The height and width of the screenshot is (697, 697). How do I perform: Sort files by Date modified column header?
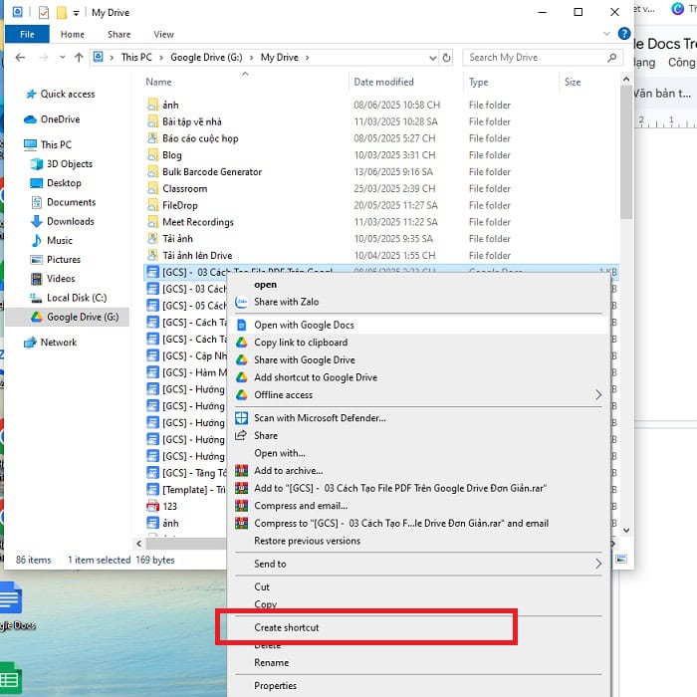click(x=383, y=83)
